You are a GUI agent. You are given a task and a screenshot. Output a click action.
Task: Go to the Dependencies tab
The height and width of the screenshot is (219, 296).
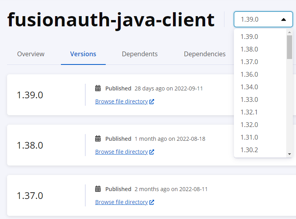click(204, 54)
